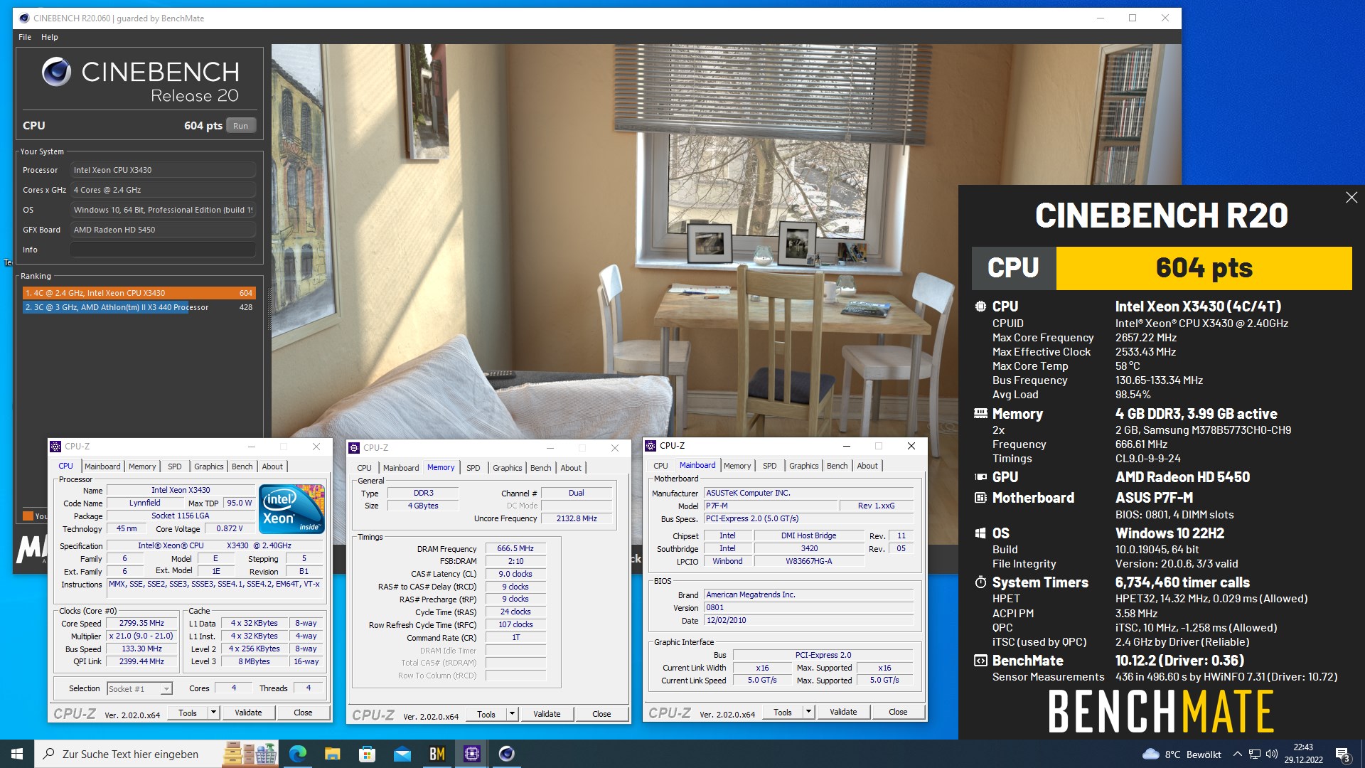
Task: Click the OS field in Cinebench
Action: [163, 210]
